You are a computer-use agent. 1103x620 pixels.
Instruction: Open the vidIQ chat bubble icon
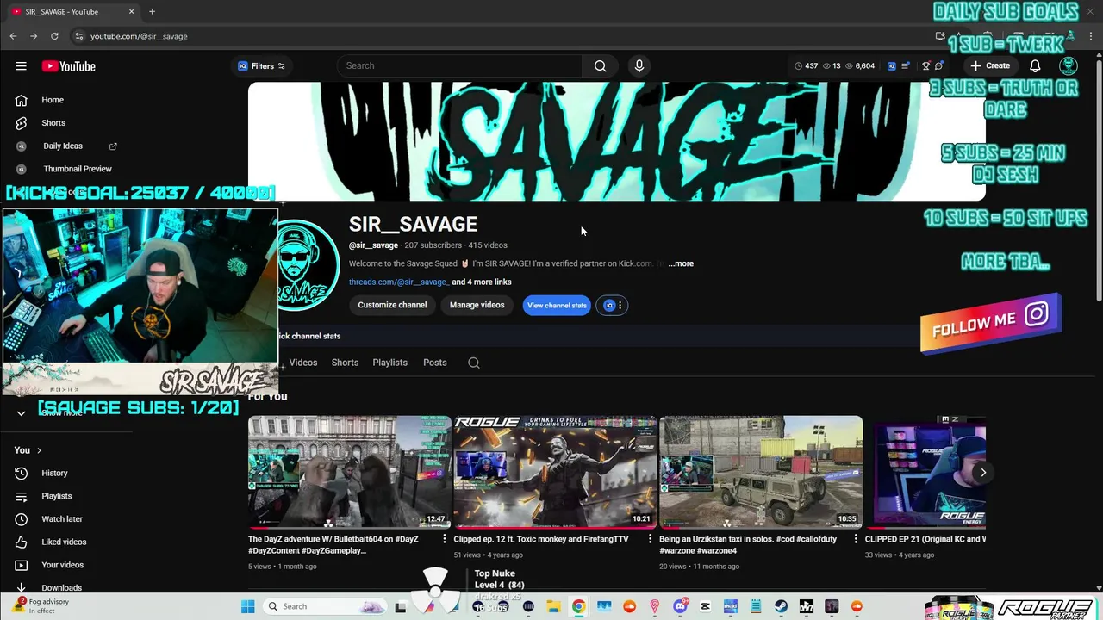(939, 66)
